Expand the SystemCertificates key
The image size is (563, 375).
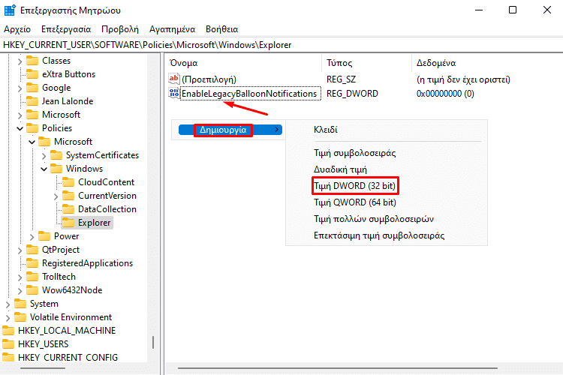coord(44,156)
